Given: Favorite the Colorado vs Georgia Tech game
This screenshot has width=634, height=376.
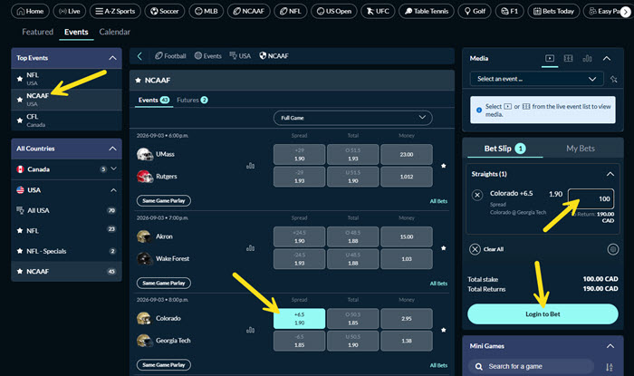Looking at the screenshot, I should tap(444, 330).
